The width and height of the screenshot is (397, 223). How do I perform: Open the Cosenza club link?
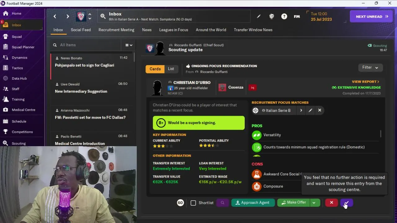pyautogui.click(x=236, y=88)
